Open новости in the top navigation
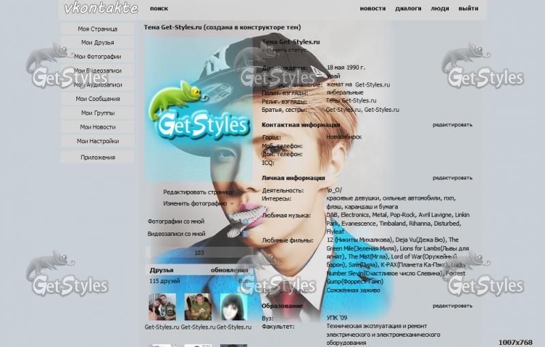The width and height of the screenshot is (545, 347). tap(372, 9)
